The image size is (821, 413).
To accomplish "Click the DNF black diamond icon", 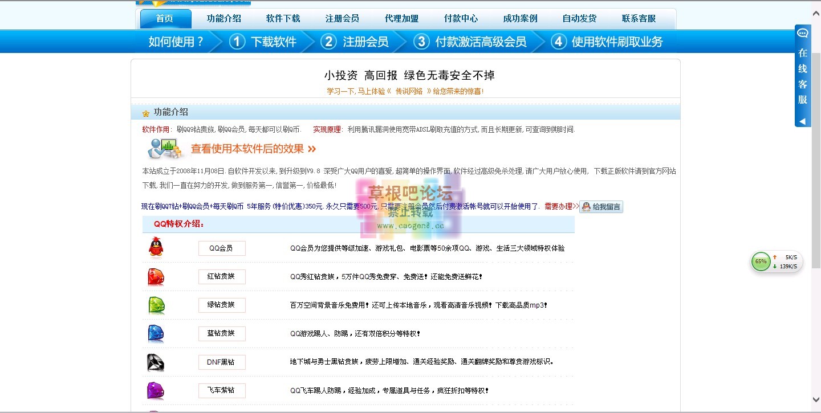I will click(156, 362).
